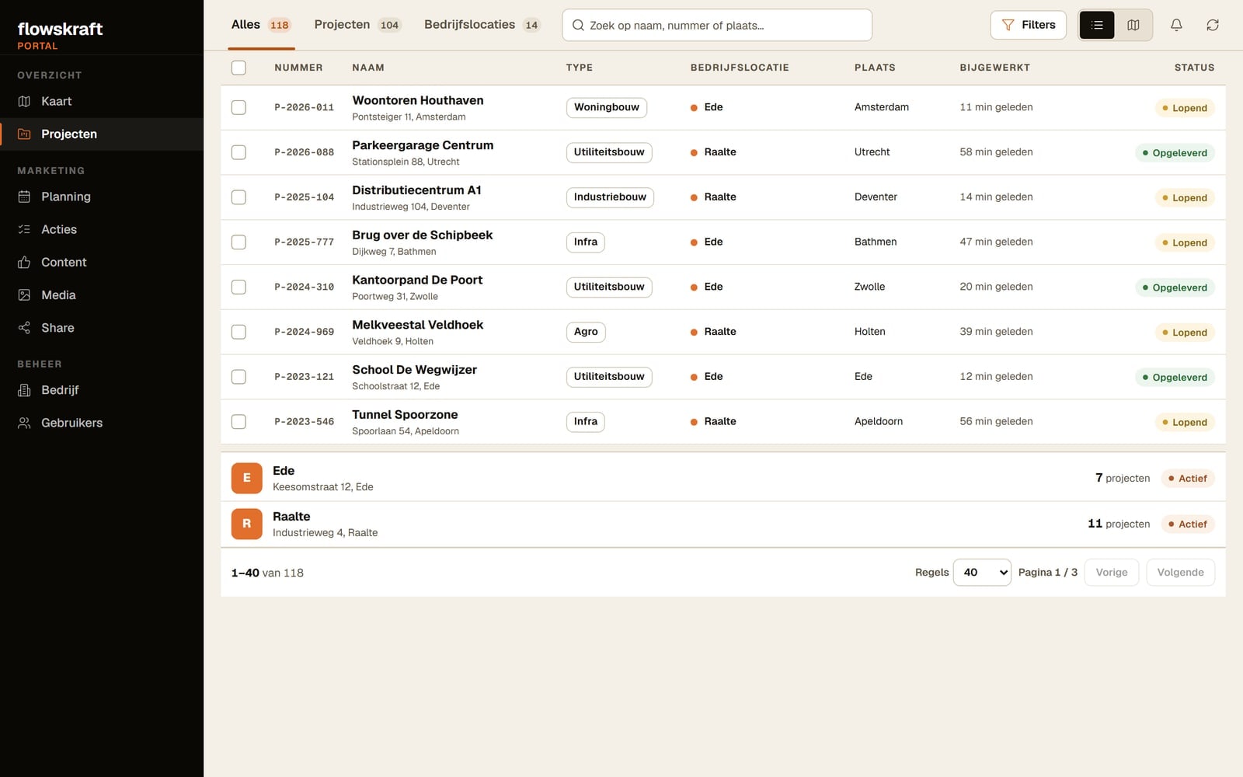
Task: Open the Regels rows-per-page dropdown
Action: point(982,573)
